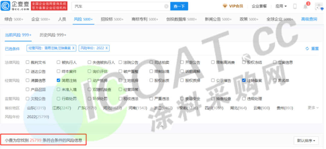Click the 查一下 search button
326x149 pixels.
[179, 6]
